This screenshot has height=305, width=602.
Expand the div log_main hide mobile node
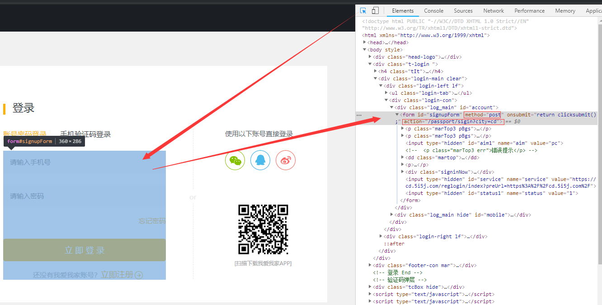[x=392, y=215]
